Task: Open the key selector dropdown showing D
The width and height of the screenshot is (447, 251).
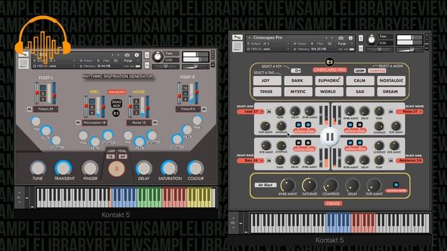Action: click(x=296, y=70)
